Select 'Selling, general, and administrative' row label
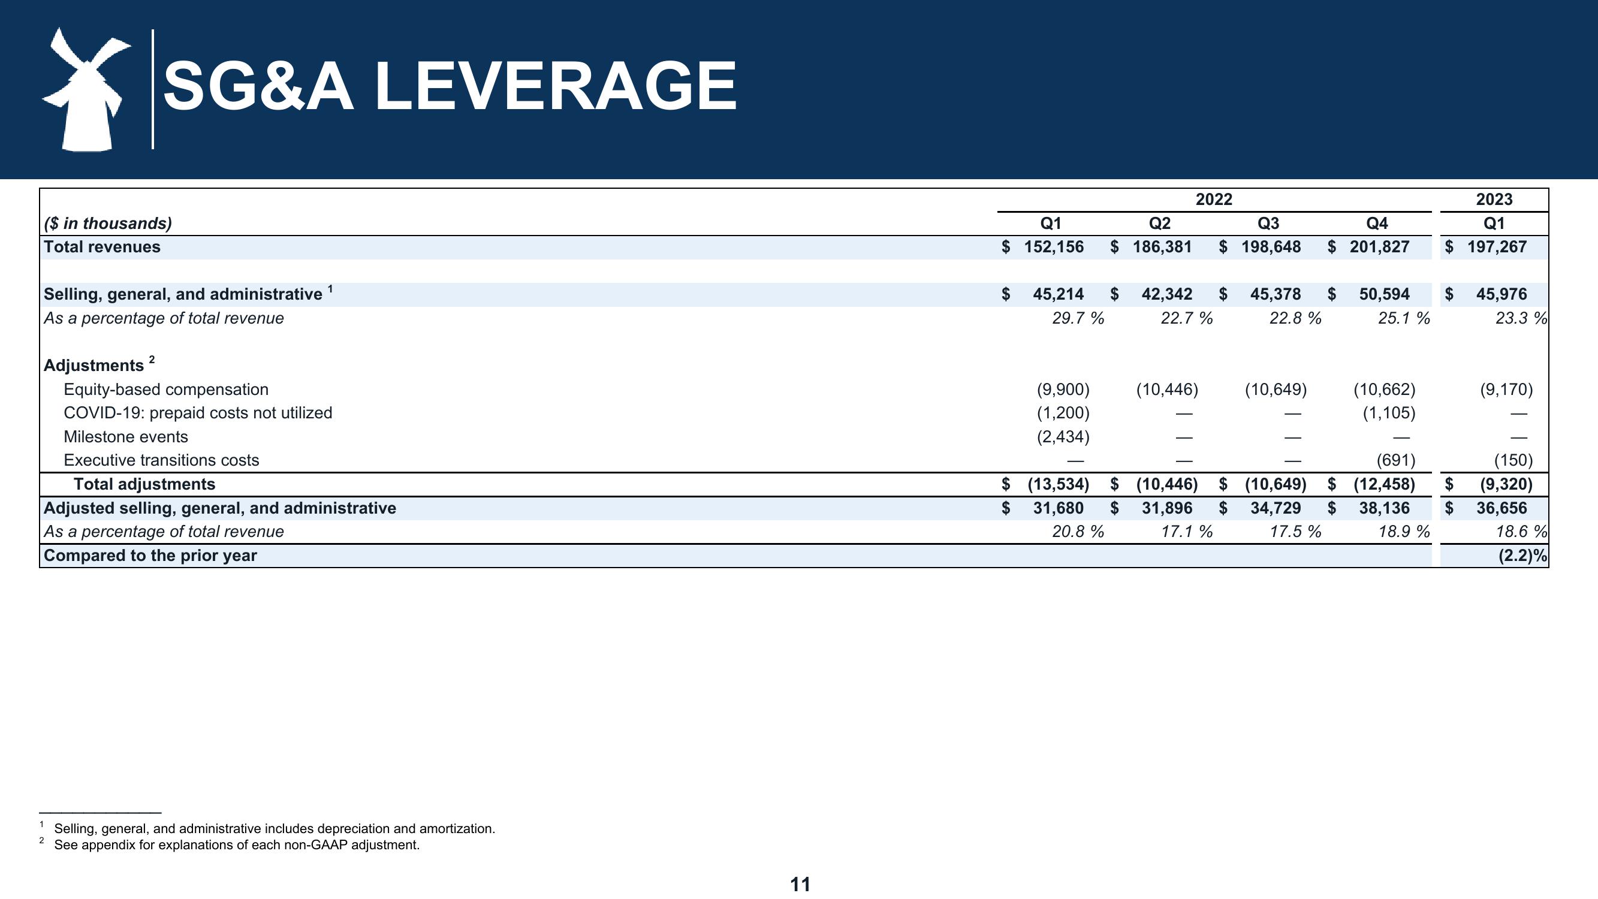 pos(183,294)
